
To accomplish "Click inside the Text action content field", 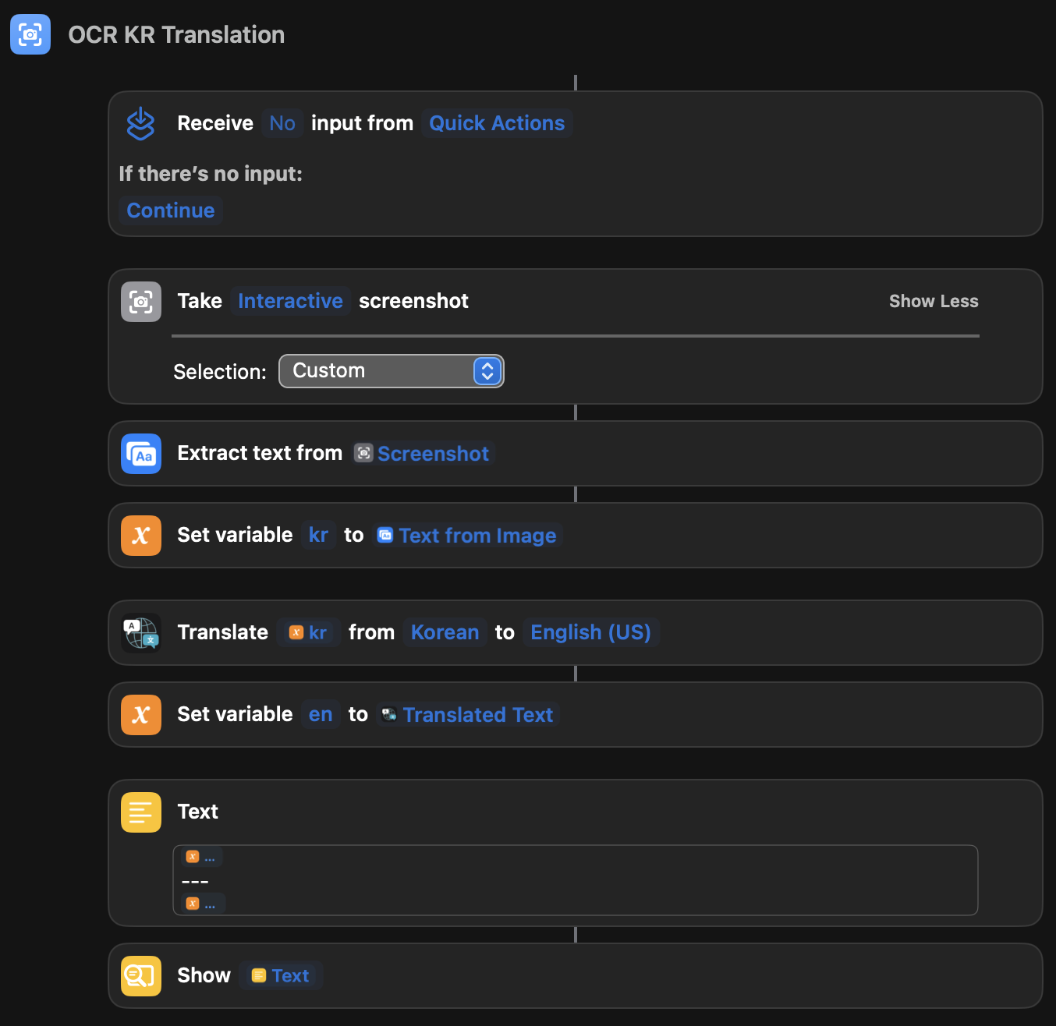I will [574, 880].
